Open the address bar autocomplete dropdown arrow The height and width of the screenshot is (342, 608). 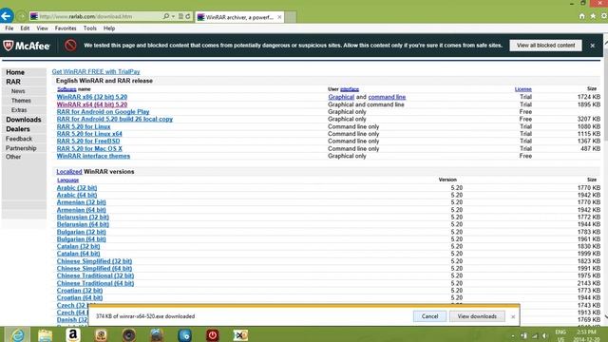click(x=173, y=16)
